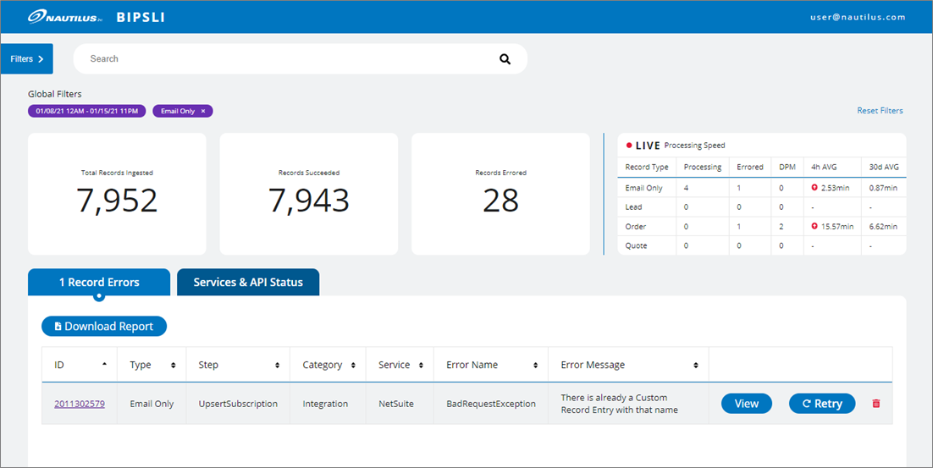Screen dimensions: 933x468
Task: Click the 15.57min 4h AVG value
Action: click(x=837, y=227)
